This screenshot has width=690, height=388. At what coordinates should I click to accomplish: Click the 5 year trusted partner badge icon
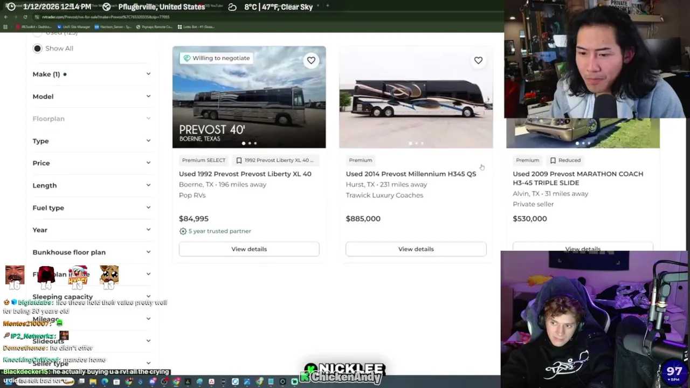[x=183, y=231]
